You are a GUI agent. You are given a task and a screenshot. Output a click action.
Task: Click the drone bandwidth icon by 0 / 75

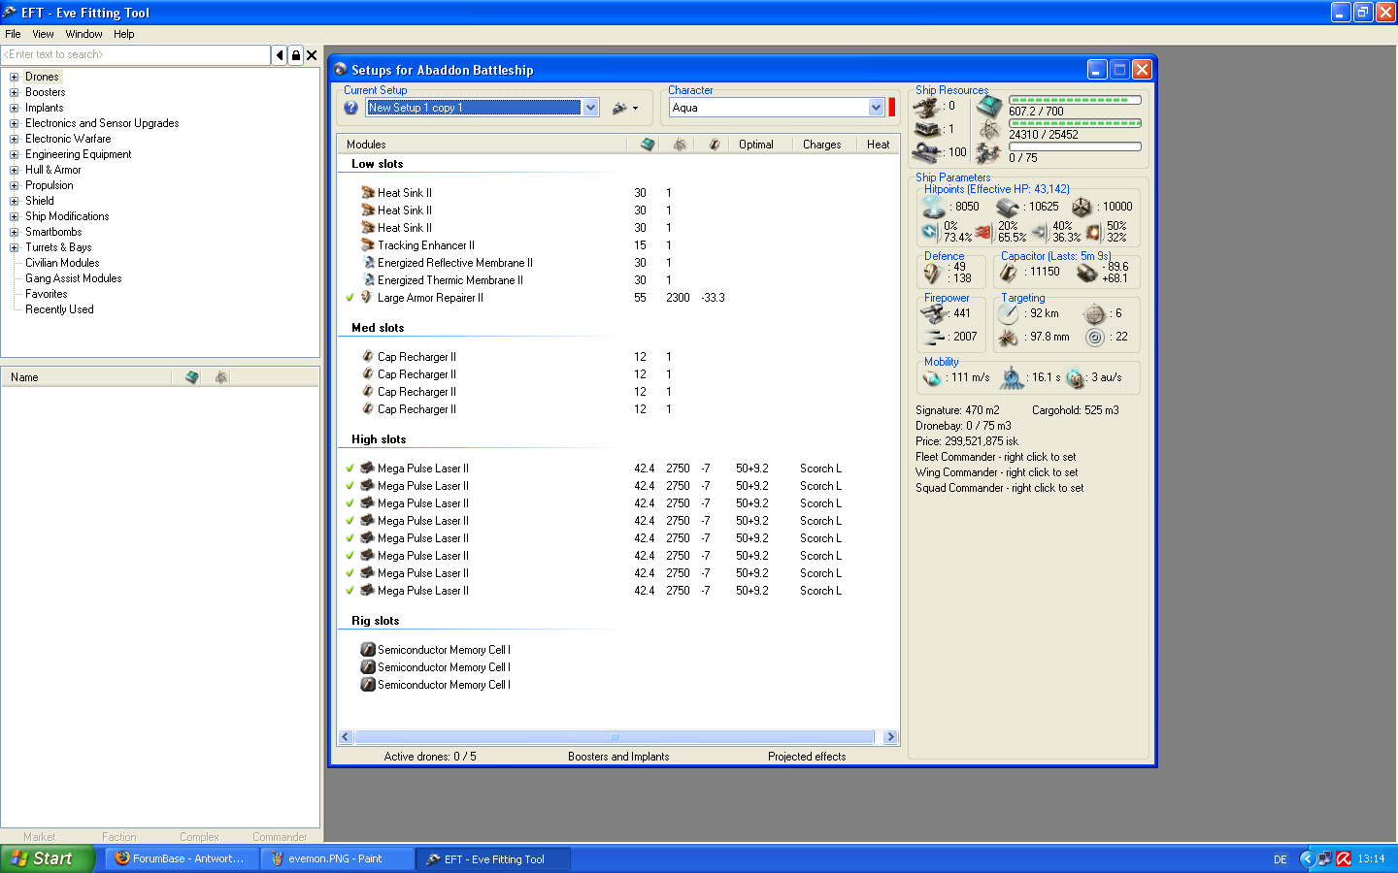pyautogui.click(x=989, y=152)
